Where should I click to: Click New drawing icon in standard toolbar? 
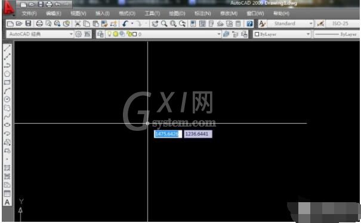10,24
